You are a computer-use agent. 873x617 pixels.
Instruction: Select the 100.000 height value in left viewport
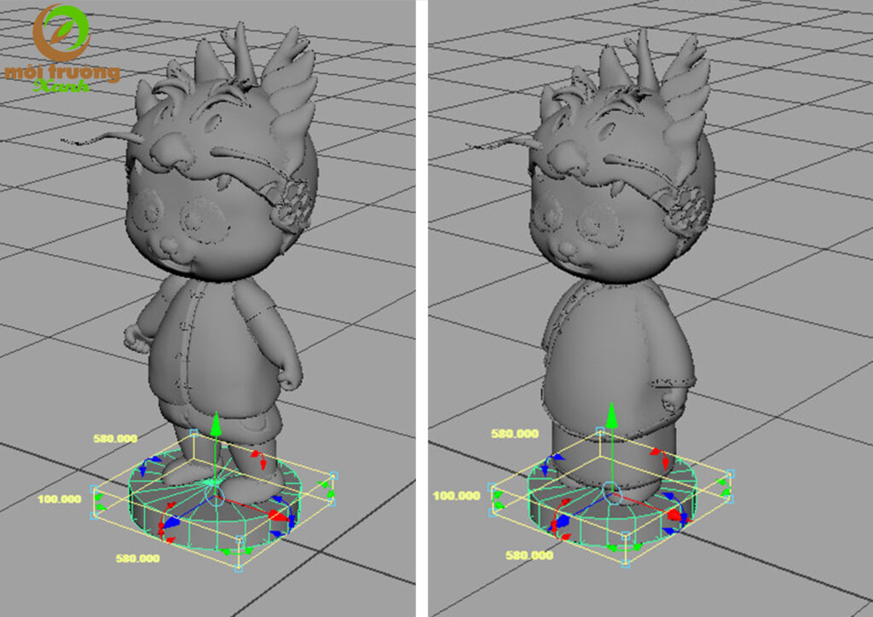61,498
